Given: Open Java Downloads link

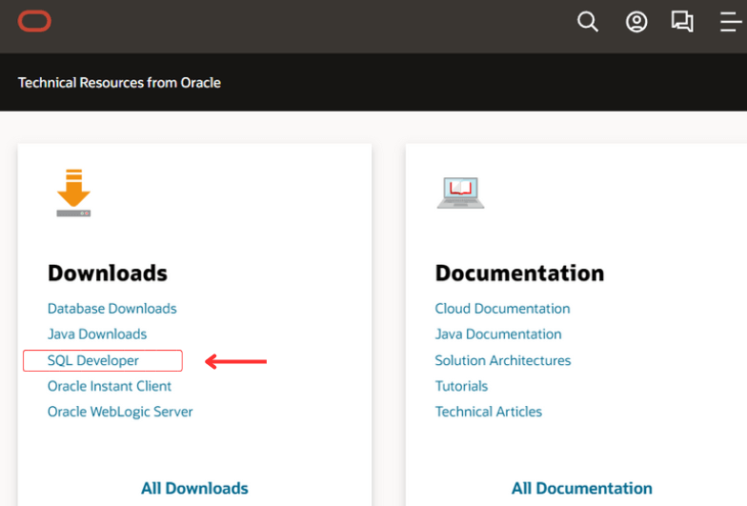Looking at the screenshot, I should [97, 334].
